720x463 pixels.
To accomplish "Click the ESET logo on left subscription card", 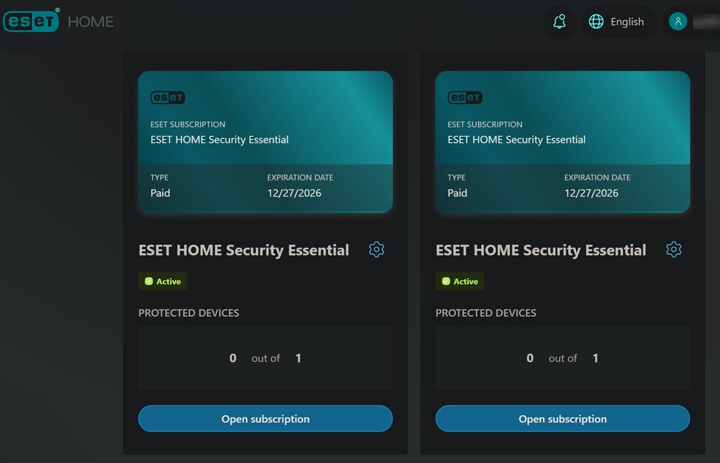I will pos(167,98).
